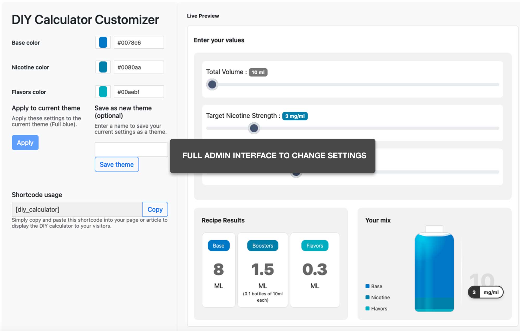Open the Base color swatch picker
This screenshot has width=520, height=331.
point(103,42)
